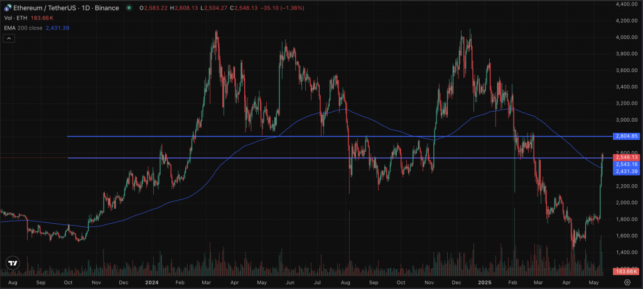Click the 3,600.00 price axis label
The image size is (643, 289).
(x=627, y=70)
